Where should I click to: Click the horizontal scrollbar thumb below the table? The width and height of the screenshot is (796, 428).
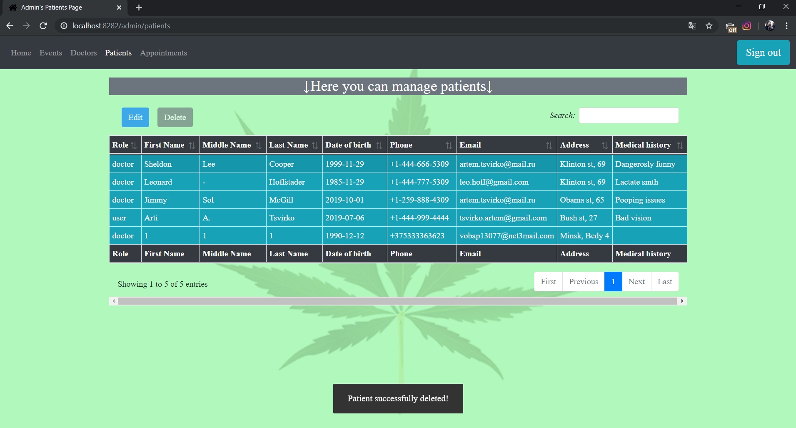pyautogui.click(x=397, y=301)
